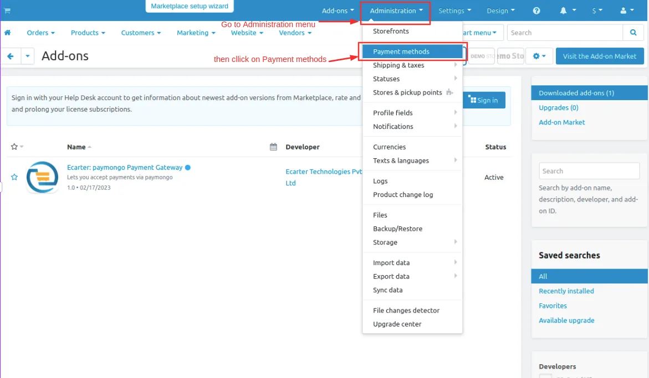Expand the Settings top menu
This screenshot has width=649, height=378.
(454, 11)
